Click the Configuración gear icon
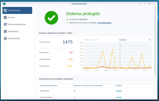159x101 pixels. pos(5,38)
